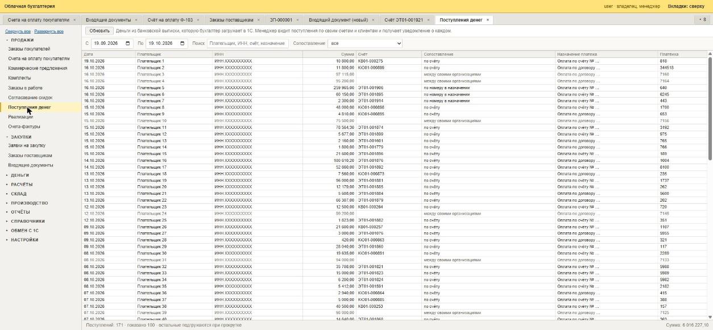Toggle the 'Вкладки: сверху' tab position setting
The width and height of the screenshot is (713, 330).
click(x=686, y=6)
